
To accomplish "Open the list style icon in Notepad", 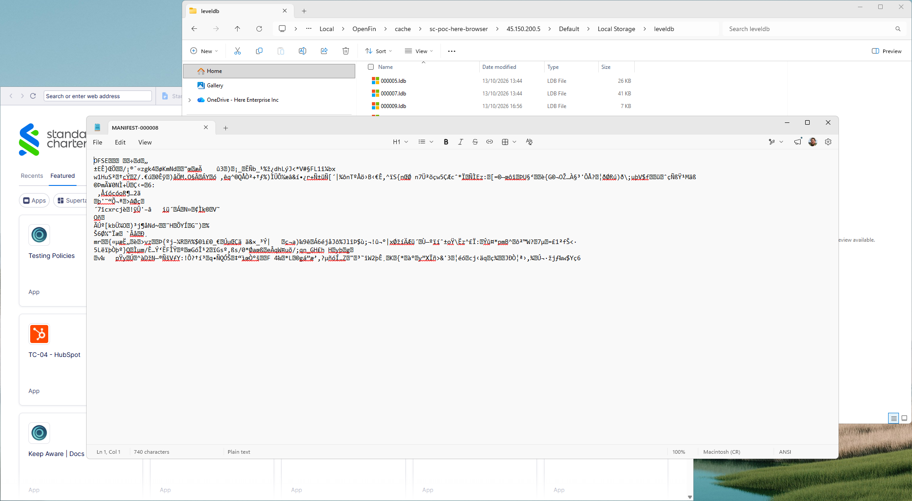I will 422,142.
